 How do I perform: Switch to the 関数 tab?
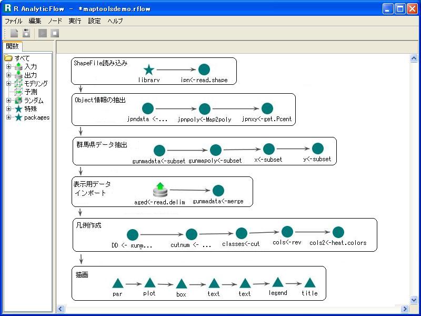(12, 46)
